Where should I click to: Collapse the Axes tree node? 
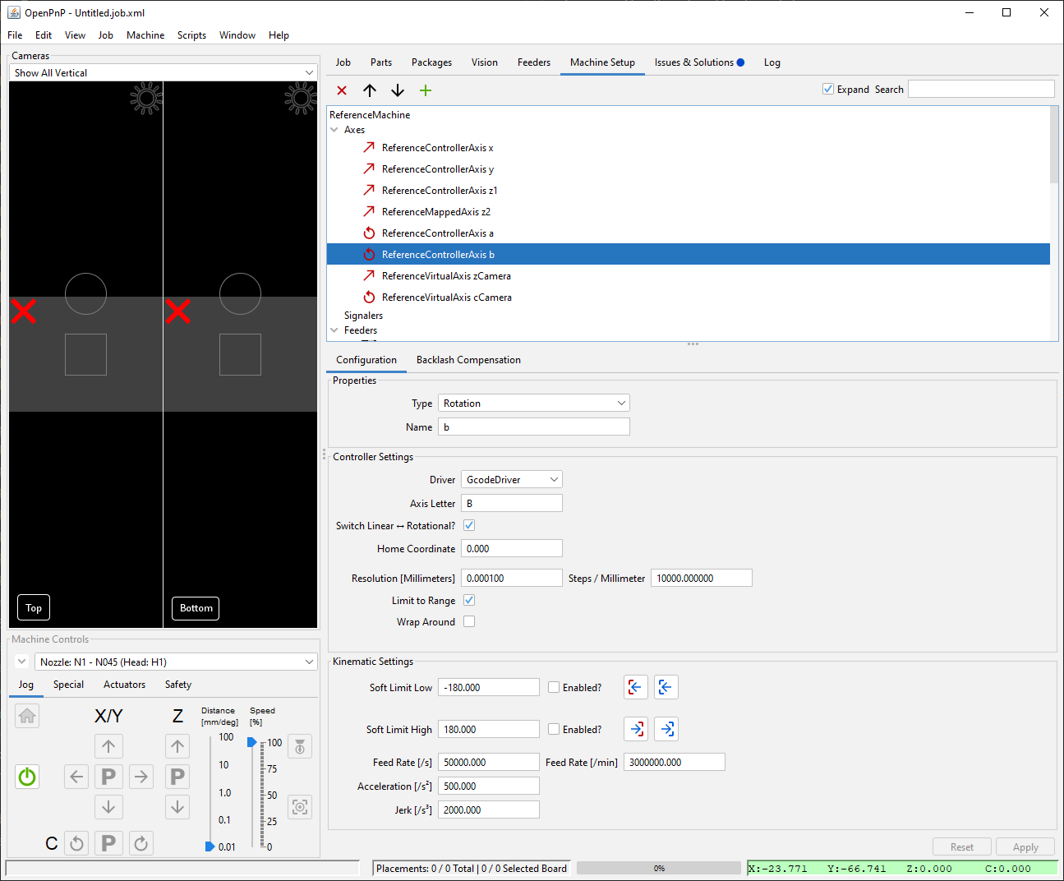[334, 130]
